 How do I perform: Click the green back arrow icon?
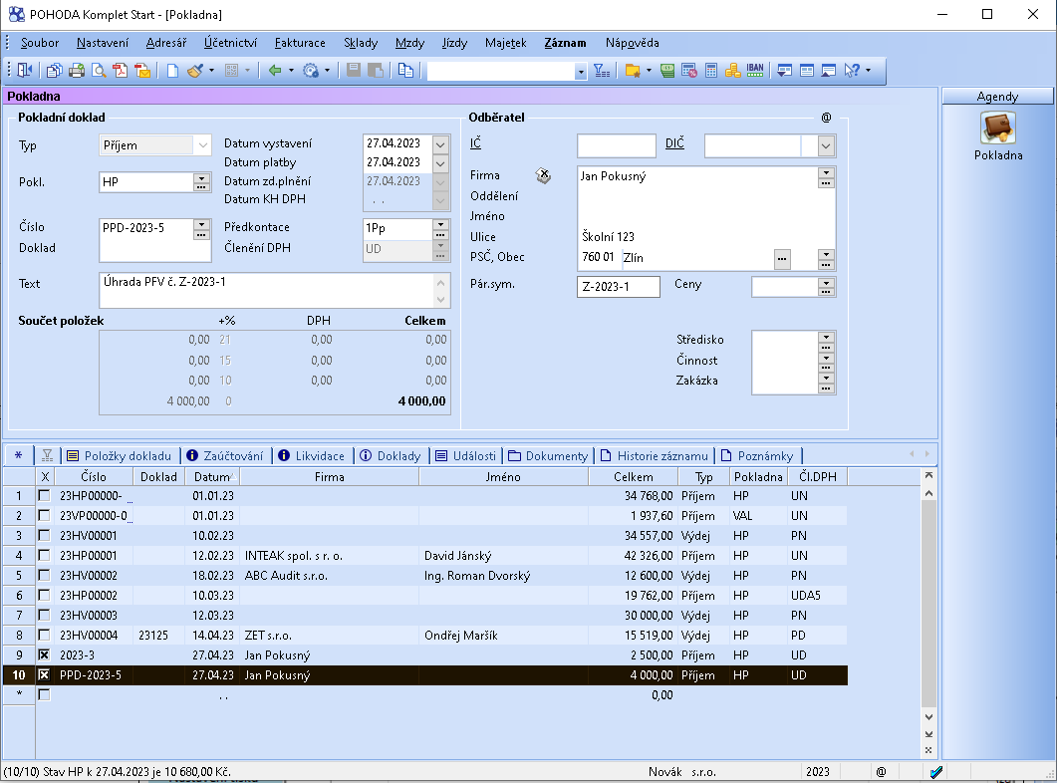[275, 70]
